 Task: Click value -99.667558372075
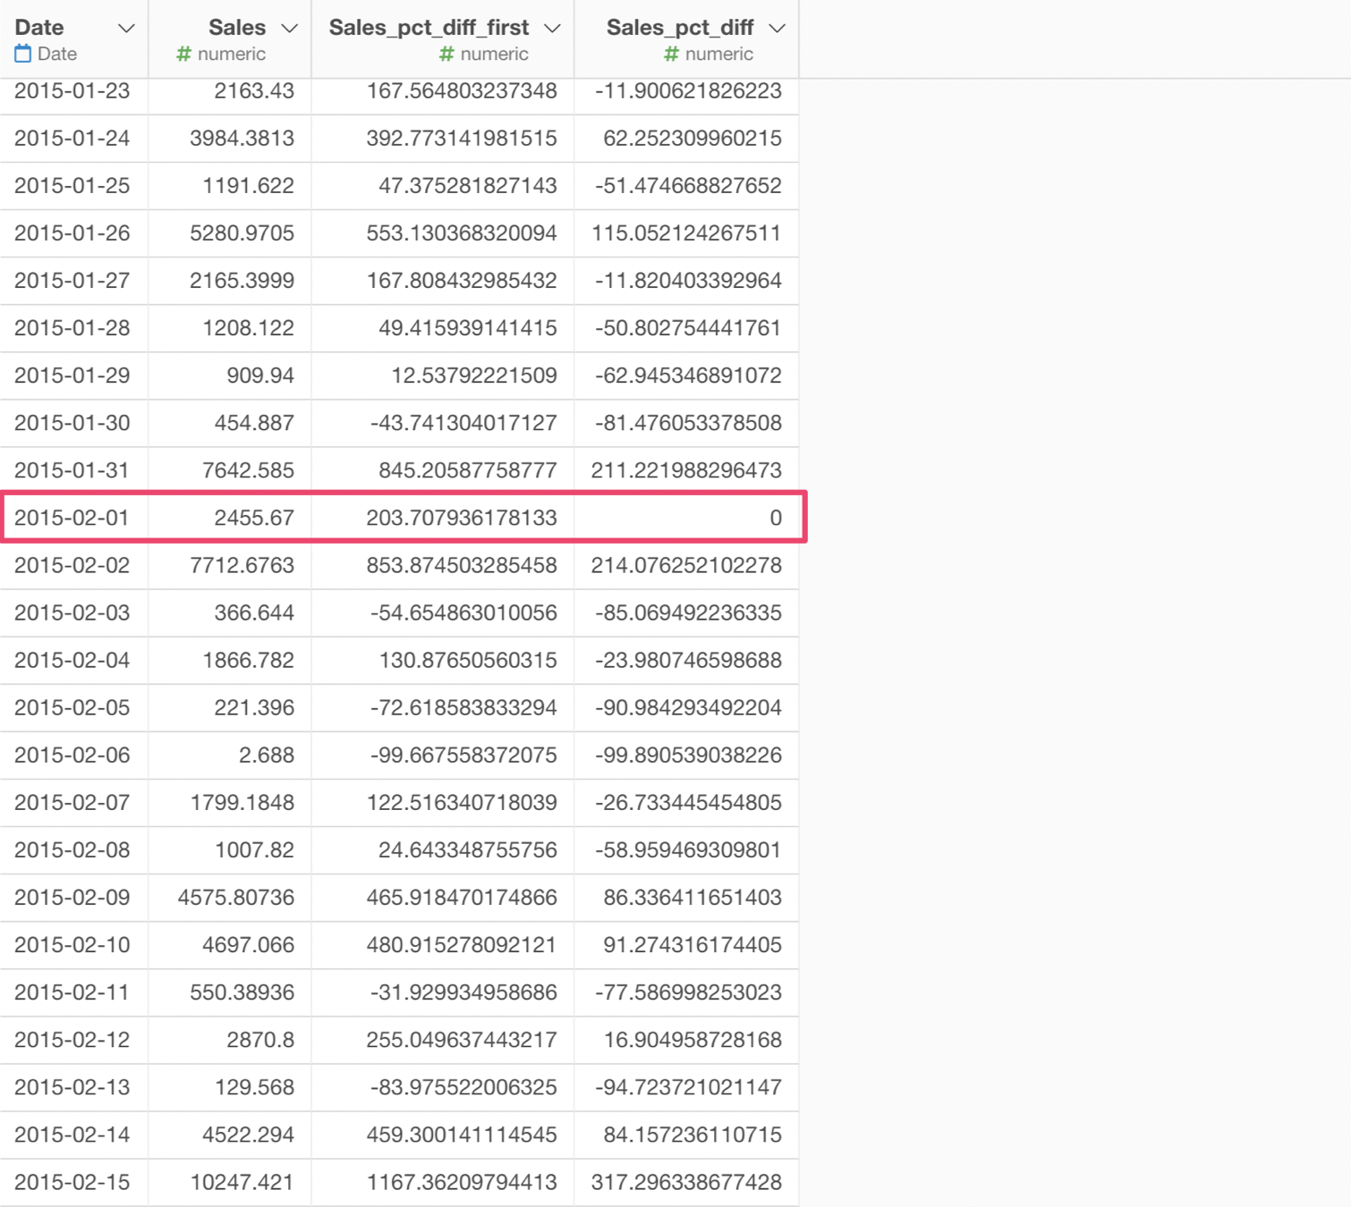(463, 755)
